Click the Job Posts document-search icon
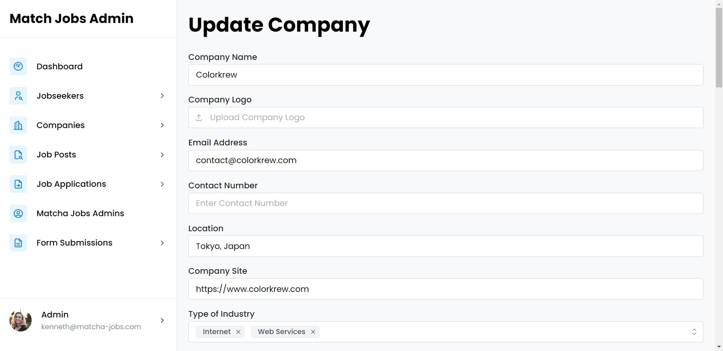 click(18, 154)
